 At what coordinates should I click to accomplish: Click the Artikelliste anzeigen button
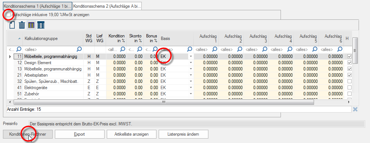(x=131, y=134)
